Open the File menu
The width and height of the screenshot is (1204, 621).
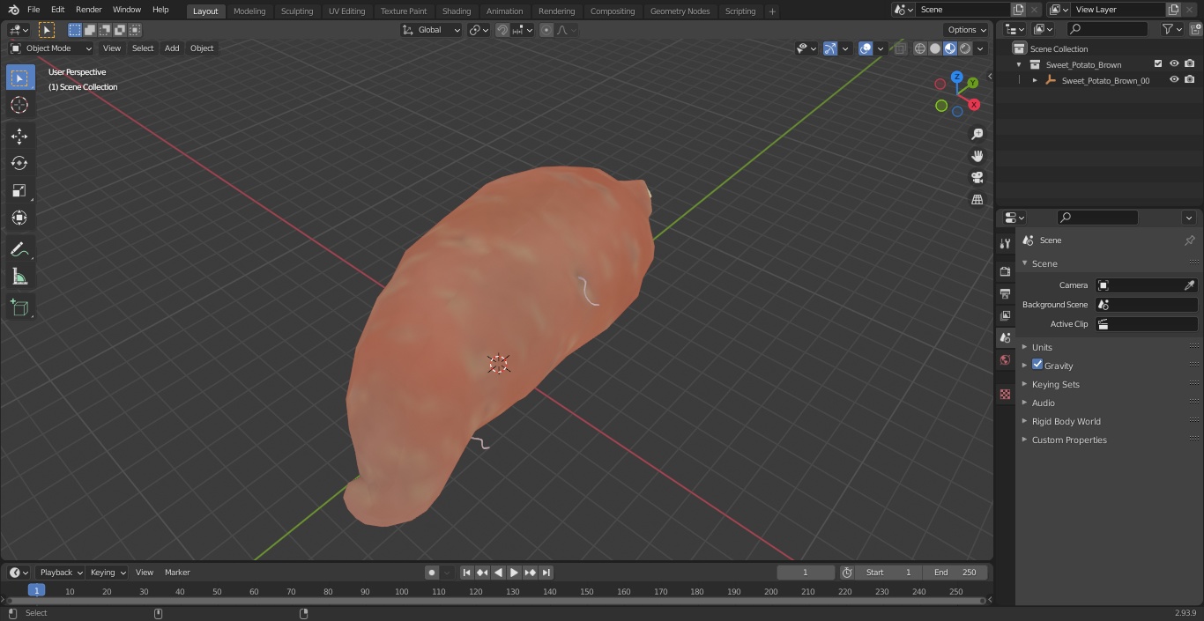(x=33, y=10)
